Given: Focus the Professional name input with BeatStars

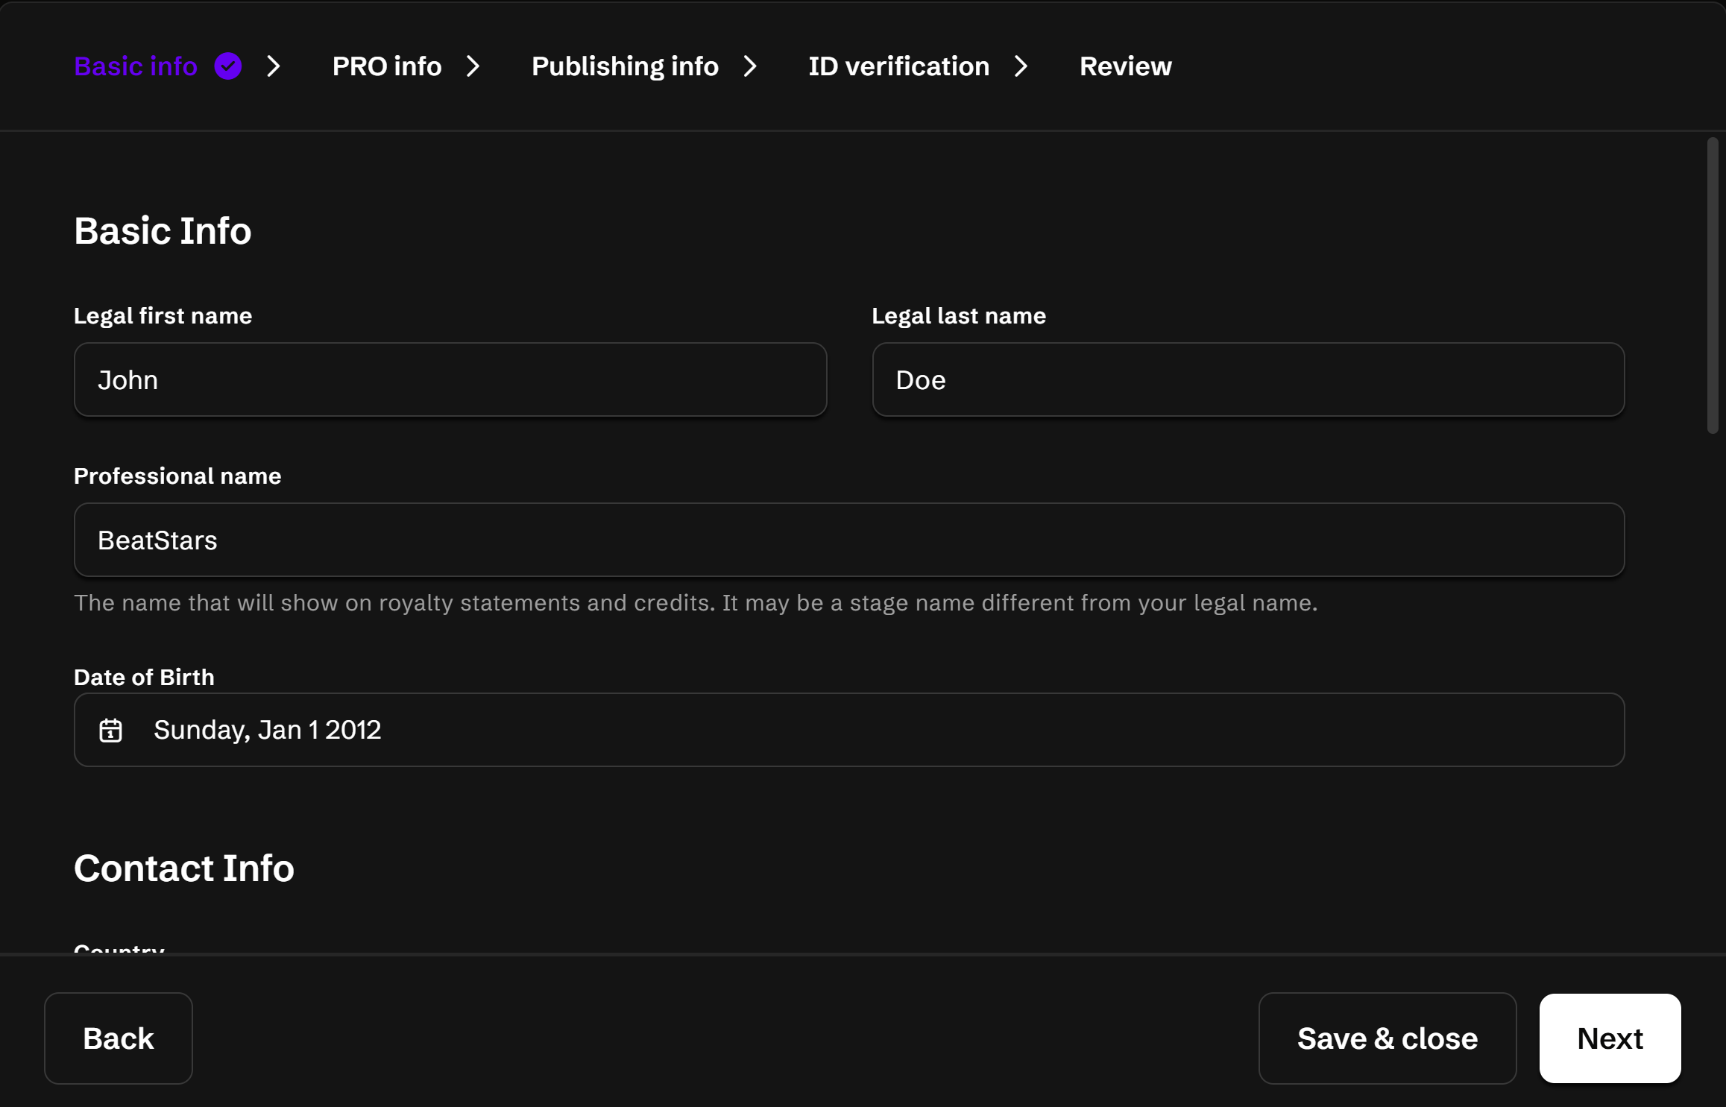Looking at the screenshot, I should coord(848,540).
